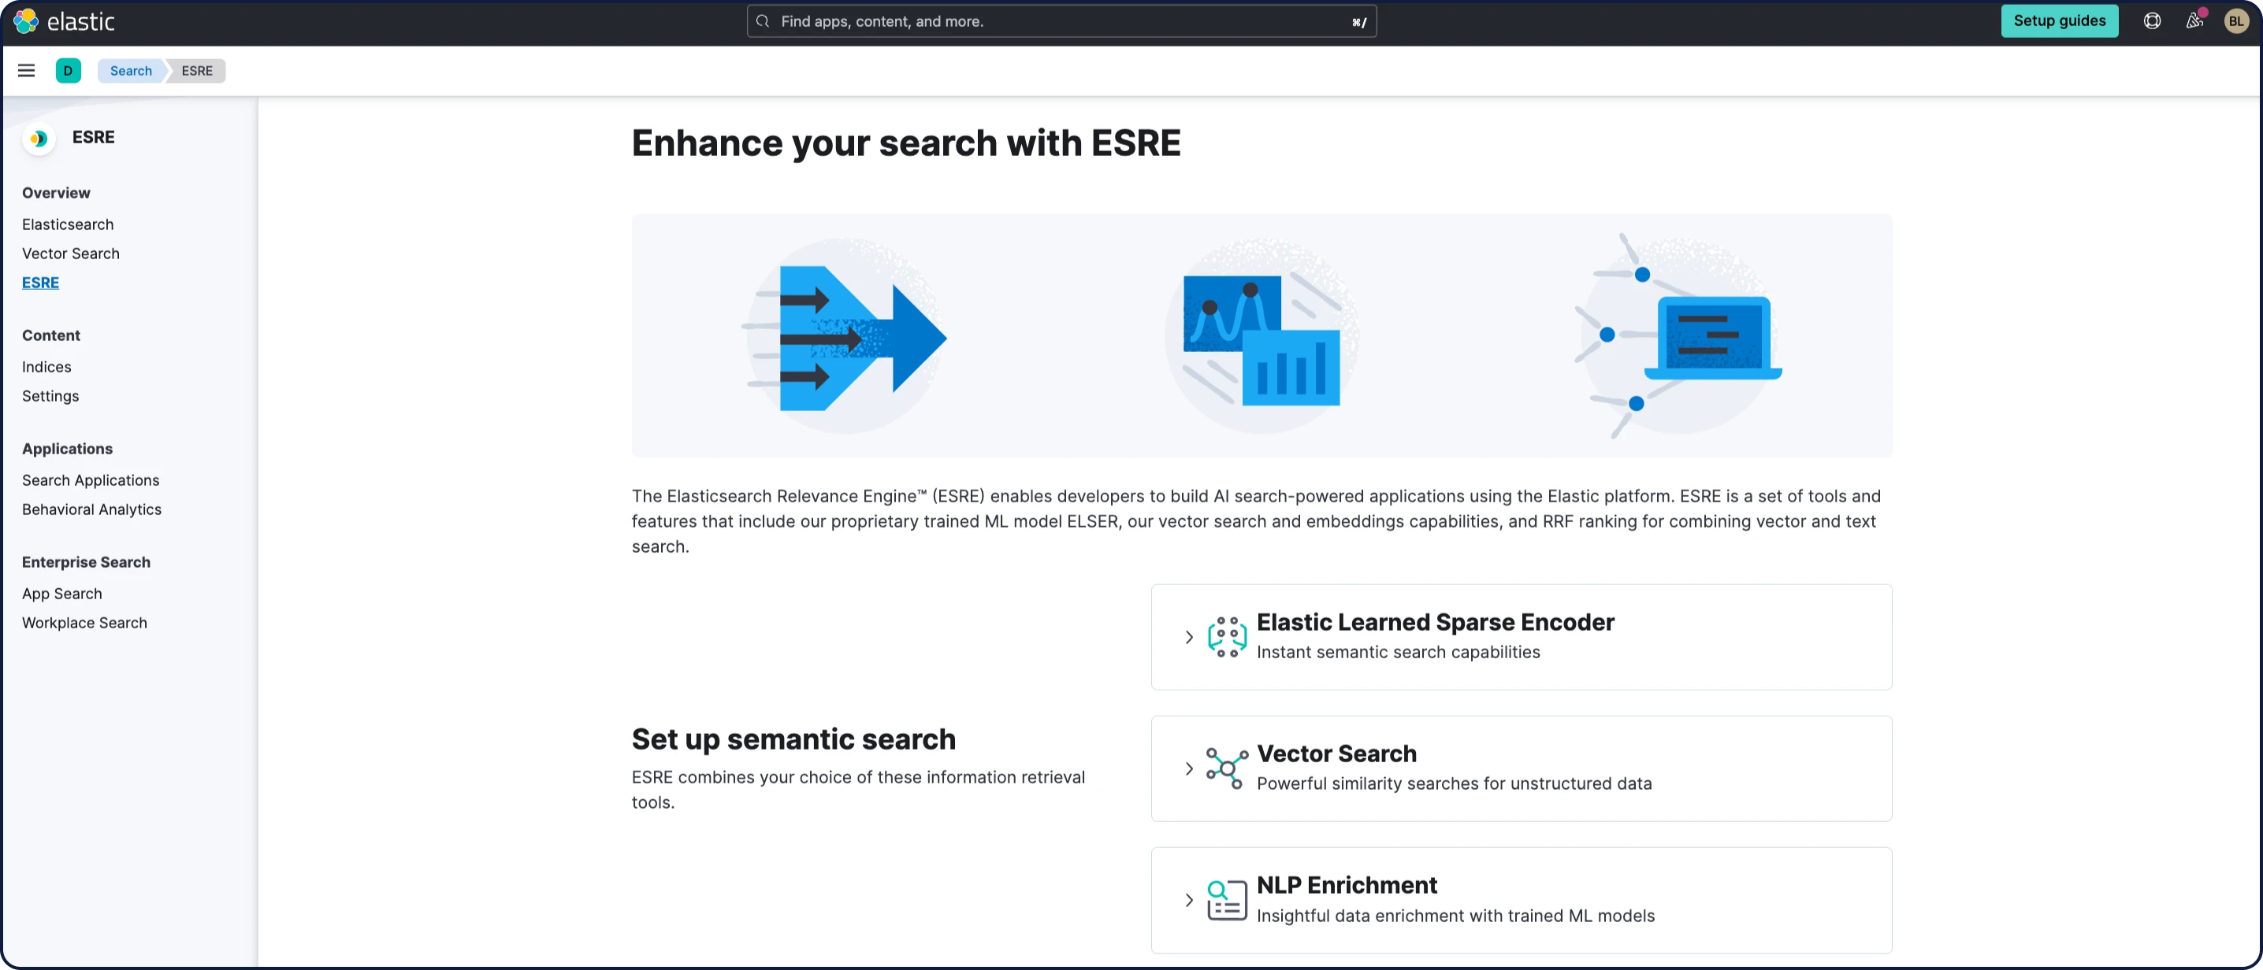Open the newsfeed notifications icon
The image size is (2263, 970).
pos(2194,21)
